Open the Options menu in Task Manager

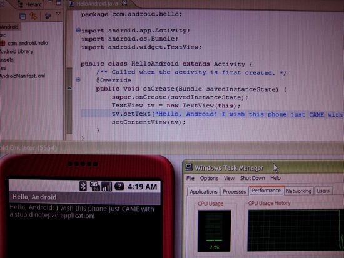[209, 178]
